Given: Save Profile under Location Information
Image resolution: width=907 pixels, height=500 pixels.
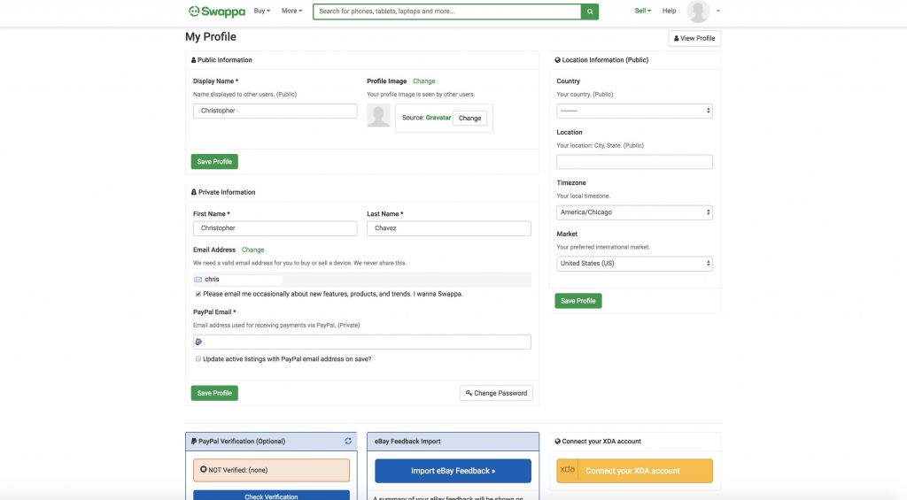Looking at the screenshot, I should (x=578, y=301).
